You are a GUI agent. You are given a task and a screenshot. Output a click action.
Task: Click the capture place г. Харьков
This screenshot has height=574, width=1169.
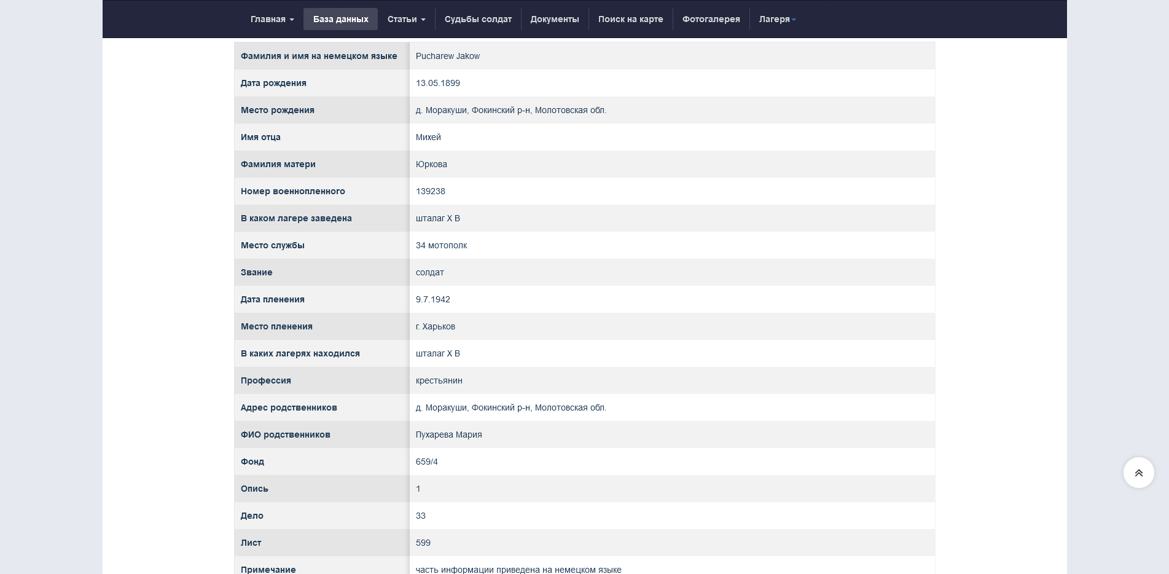click(435, 326)
